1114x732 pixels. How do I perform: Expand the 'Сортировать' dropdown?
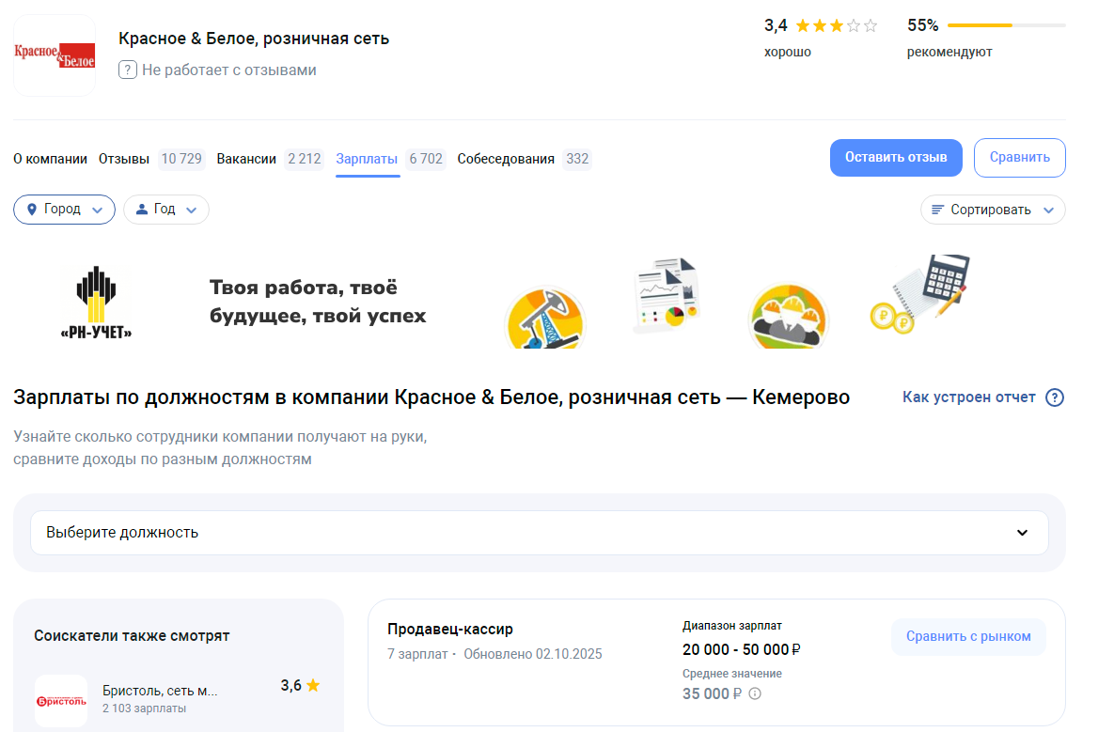point(993,210)
